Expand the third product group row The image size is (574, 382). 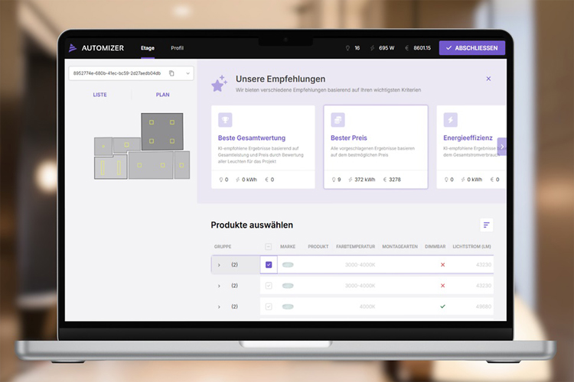(x=219, y=307)
